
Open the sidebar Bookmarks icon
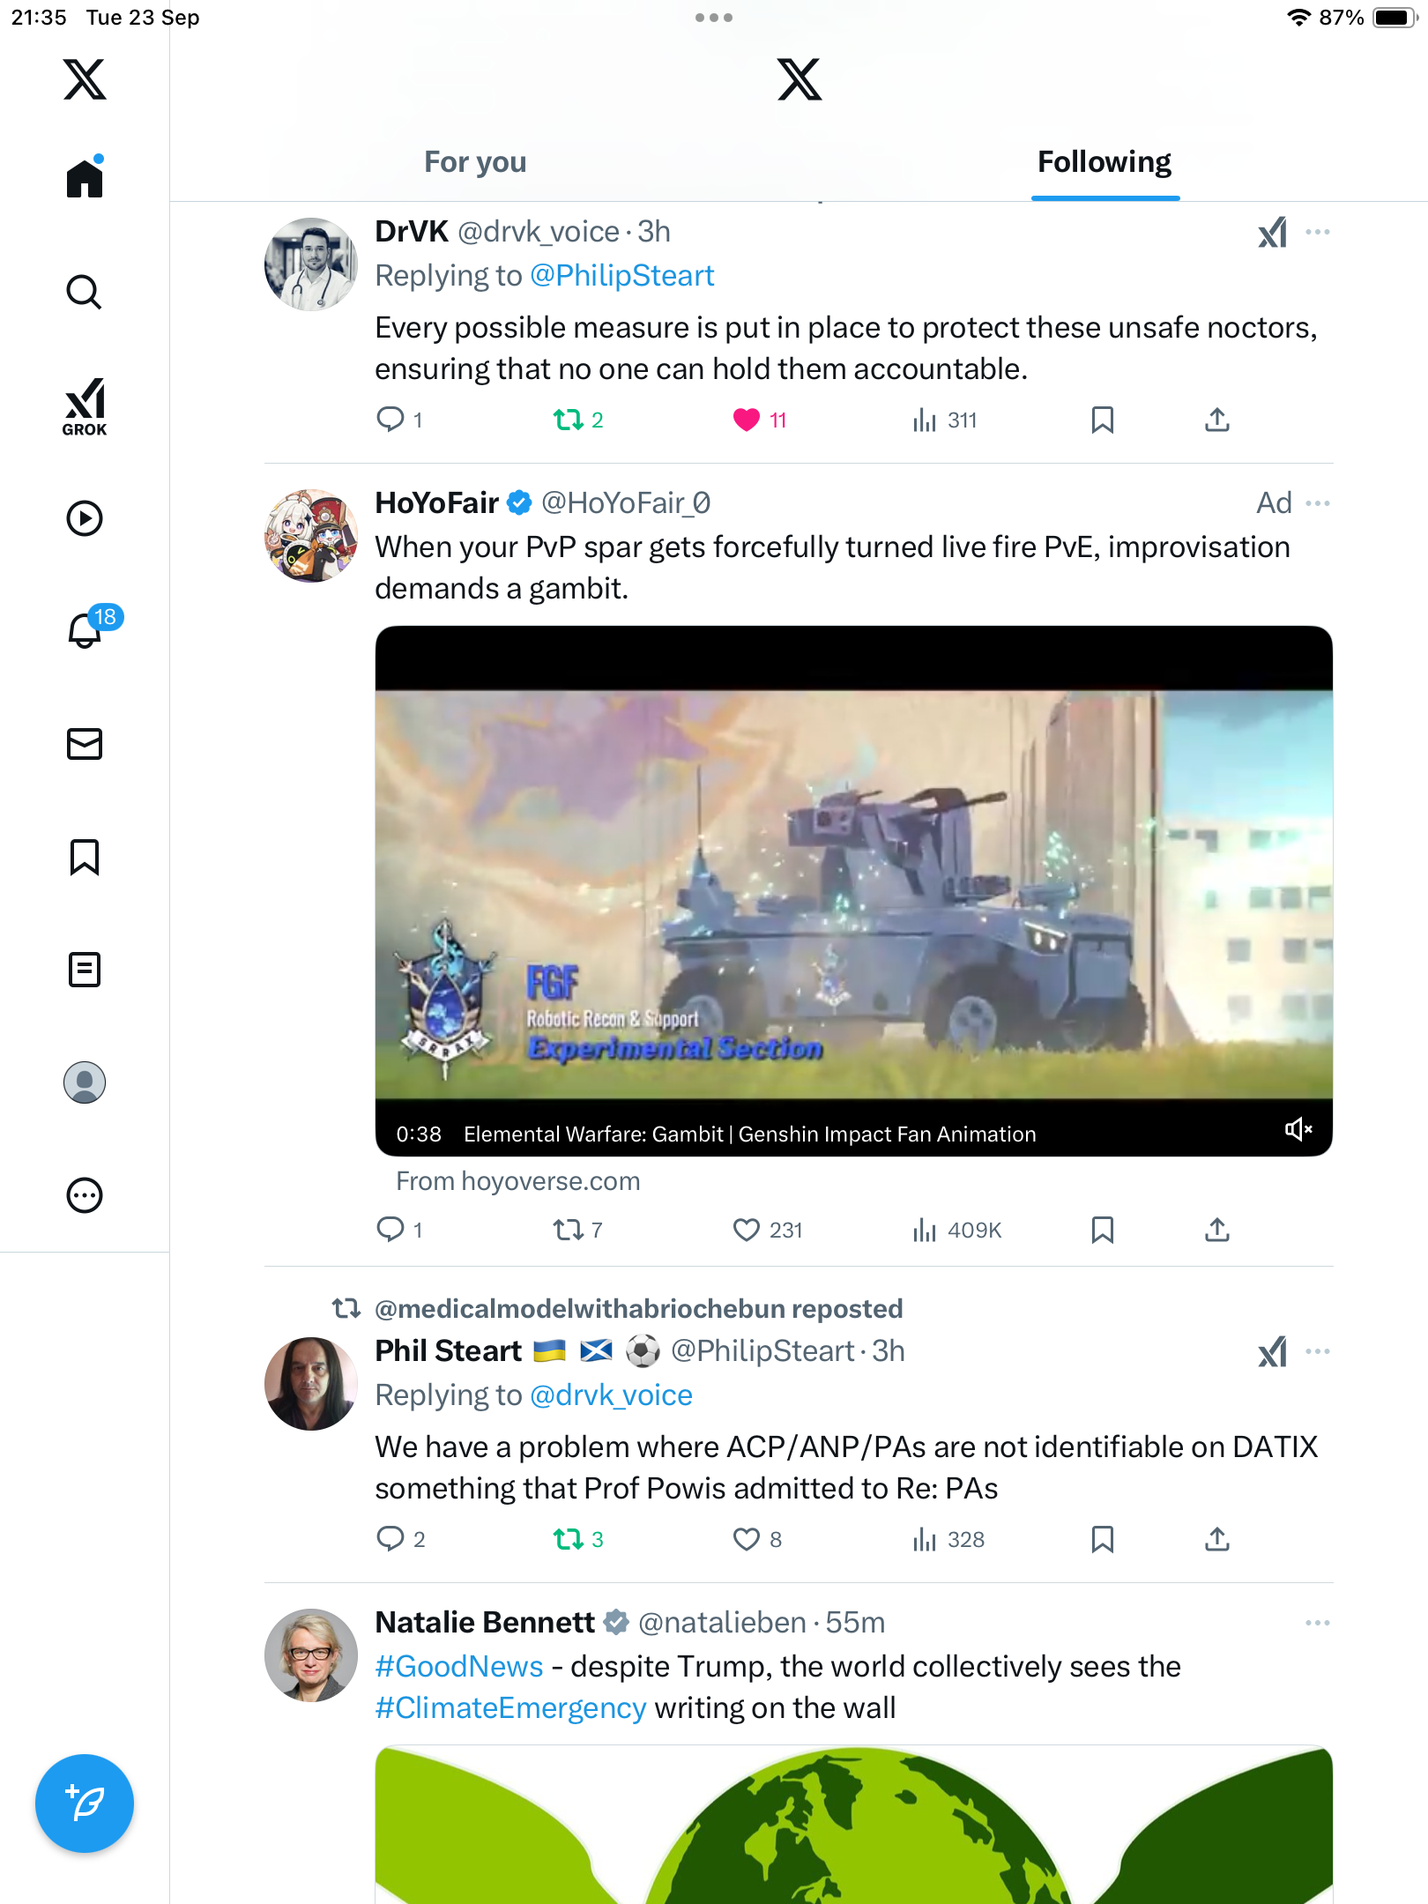(85, 857)
